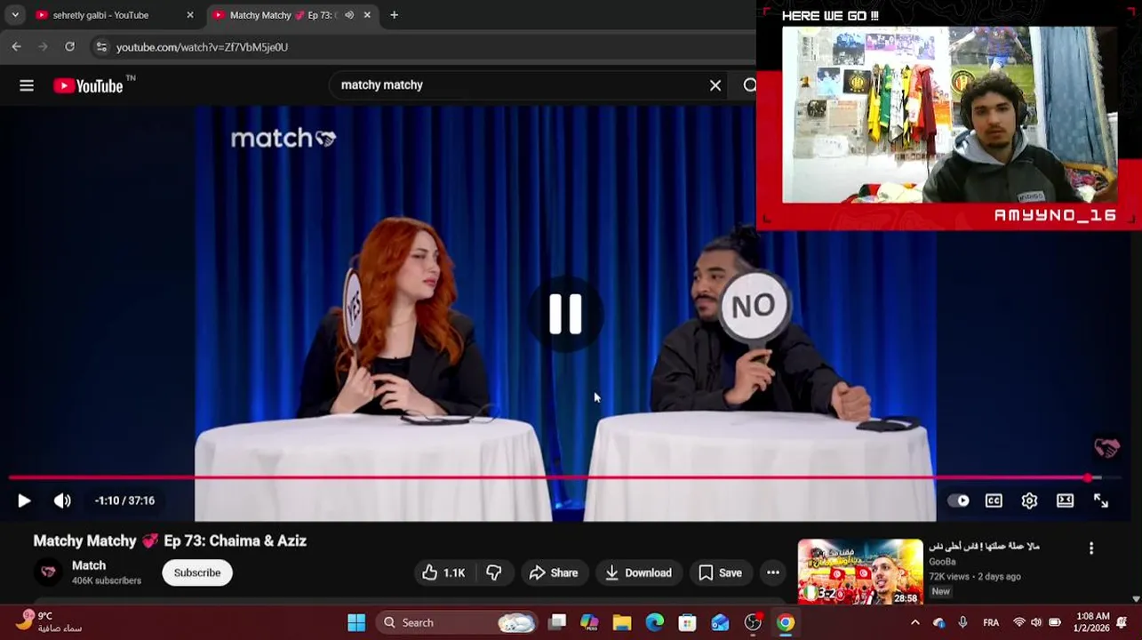This screenshot has width=1142, height=640.
Task: Dislike the video
Action: (x=494, y=572)
